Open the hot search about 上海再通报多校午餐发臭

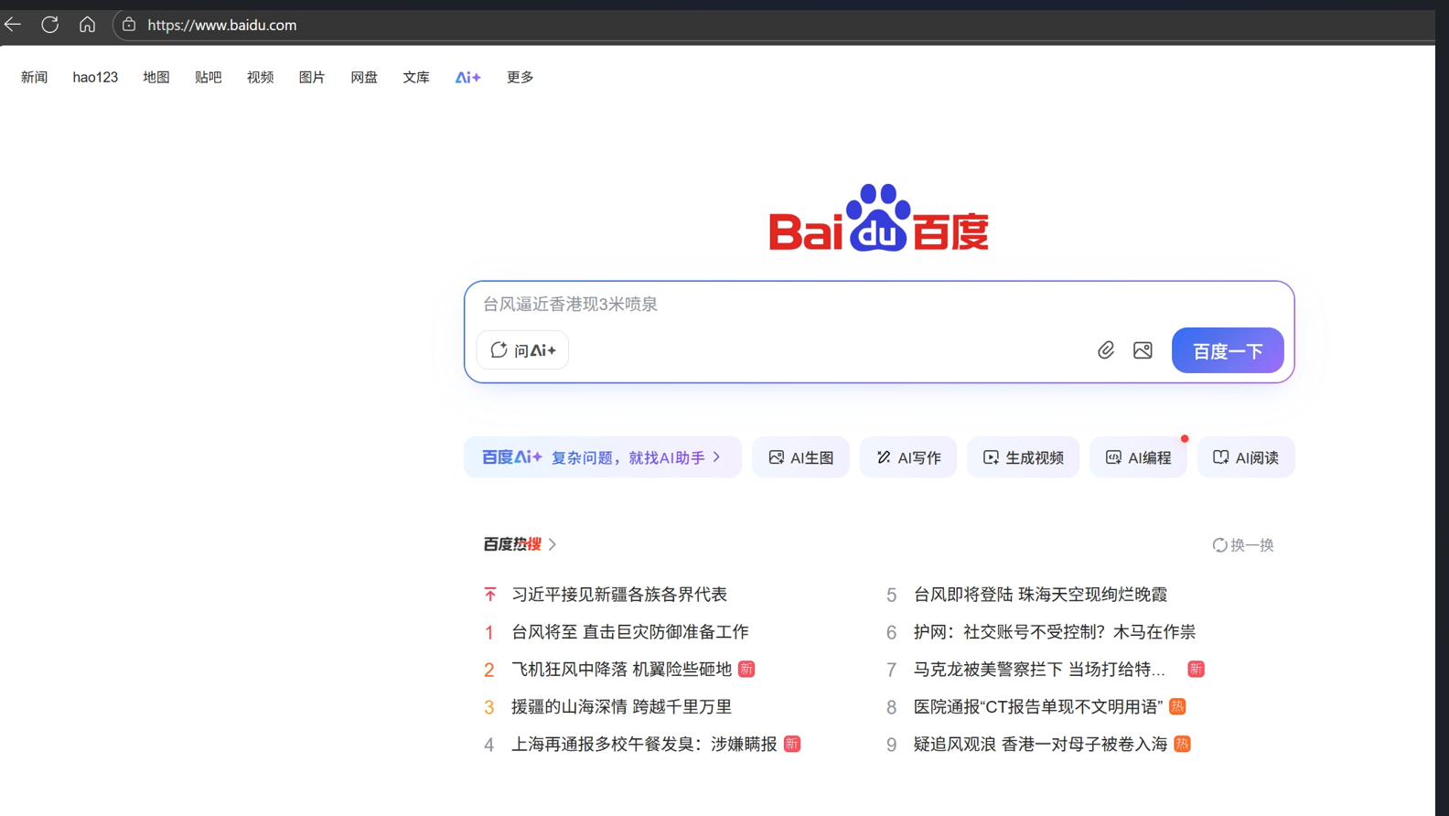(x=643, y=745)
